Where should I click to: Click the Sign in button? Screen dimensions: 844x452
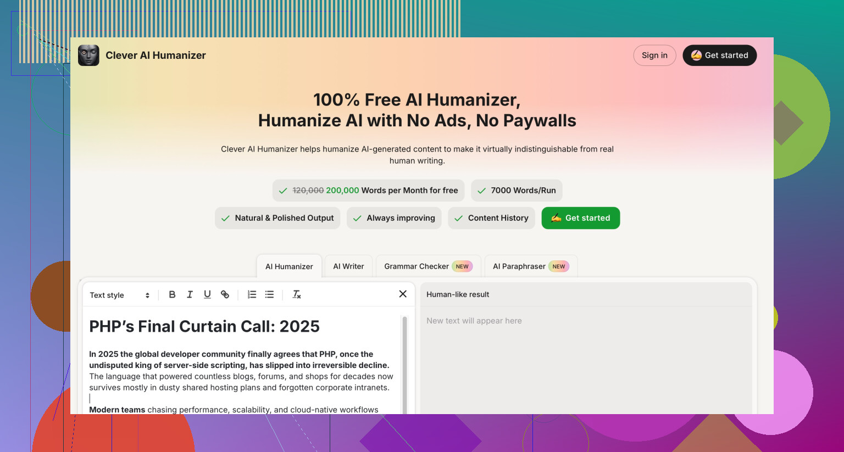pos(654,55)
